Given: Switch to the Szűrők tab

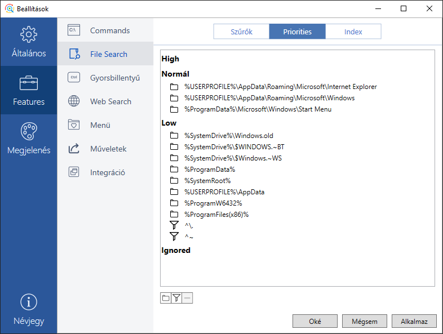Looking at the screenshot, I should point(241,32).
